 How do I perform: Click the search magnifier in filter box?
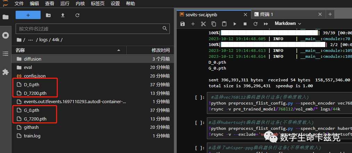click(165, 28)
